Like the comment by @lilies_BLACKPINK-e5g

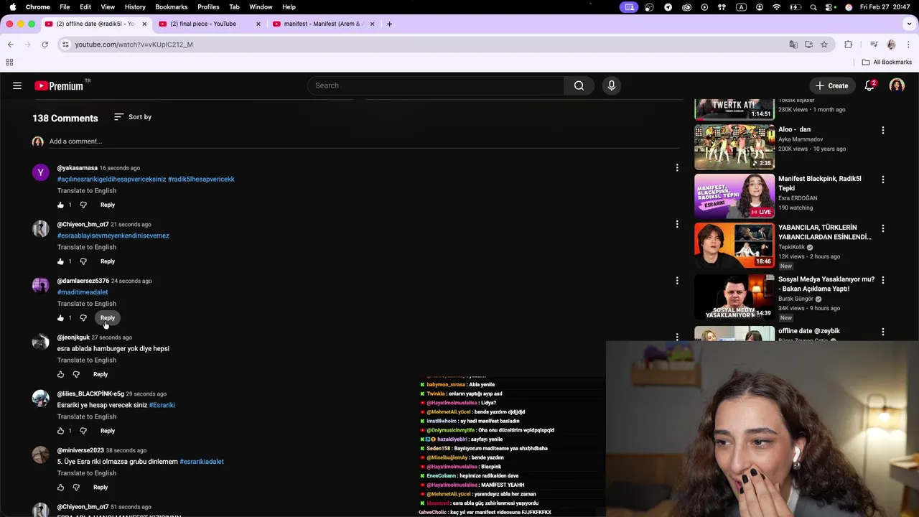coord(60,431)
